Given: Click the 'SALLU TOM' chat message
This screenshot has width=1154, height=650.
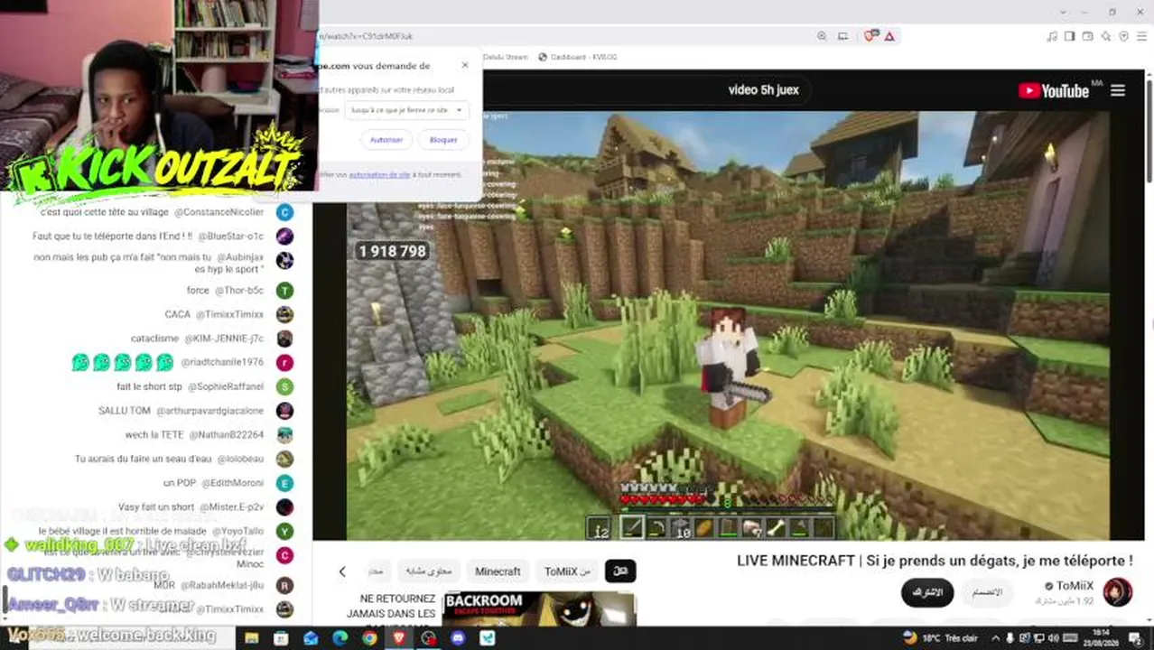Looking at the screenshot, I should pos(125,411).
